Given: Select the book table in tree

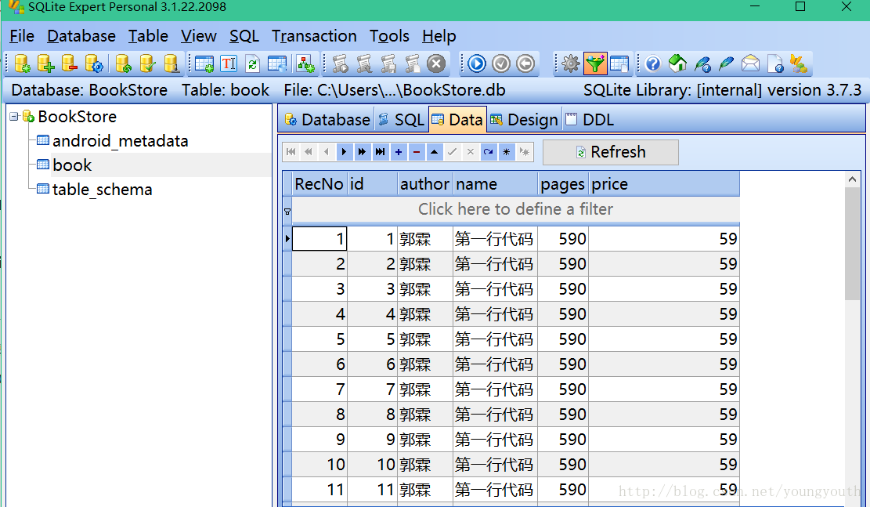Looking at the screenshot, I should 72,165.
